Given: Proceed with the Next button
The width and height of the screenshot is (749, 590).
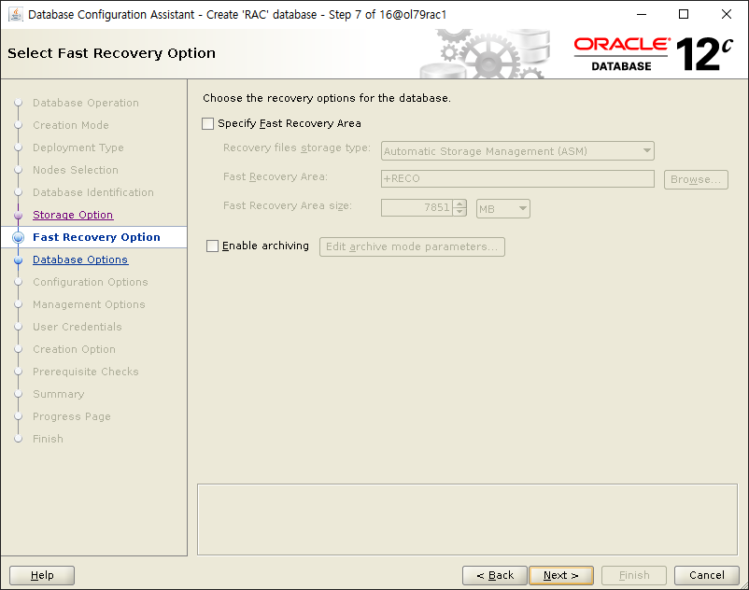Looking at the screenshot, I should click(x=561, y=575).
